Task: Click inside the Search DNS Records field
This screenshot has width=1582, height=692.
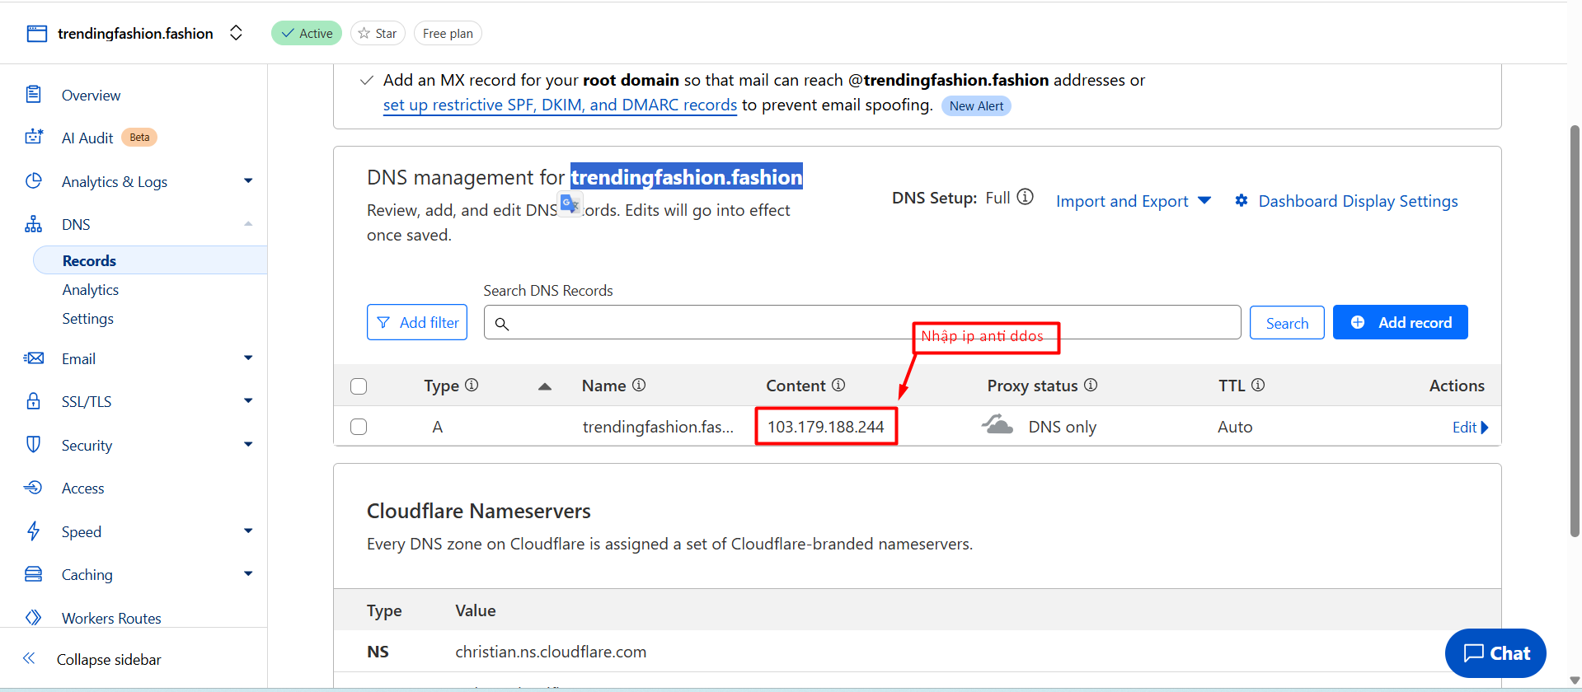Action: tap(861, 323)
